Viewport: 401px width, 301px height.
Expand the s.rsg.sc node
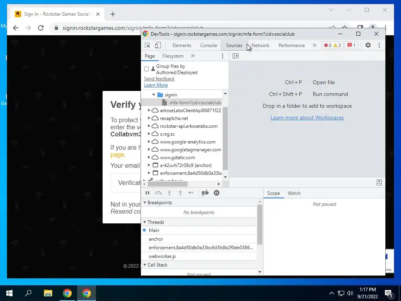pos(149,134)
